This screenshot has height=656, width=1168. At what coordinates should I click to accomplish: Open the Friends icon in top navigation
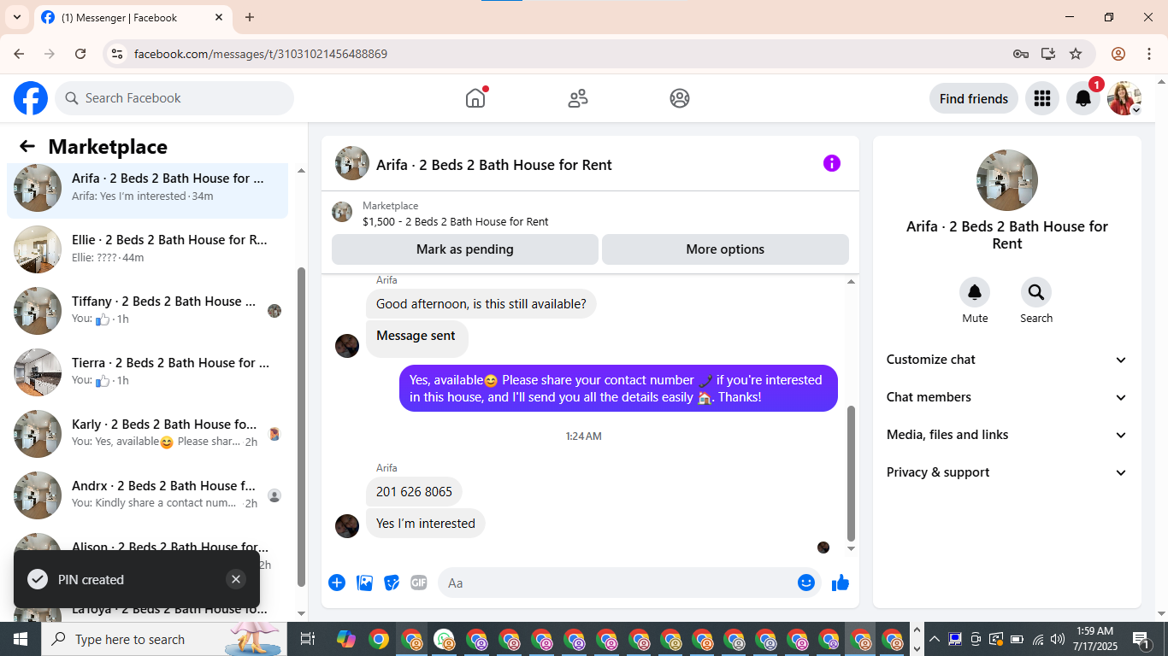pyautogui.click(x=578, y=98)
